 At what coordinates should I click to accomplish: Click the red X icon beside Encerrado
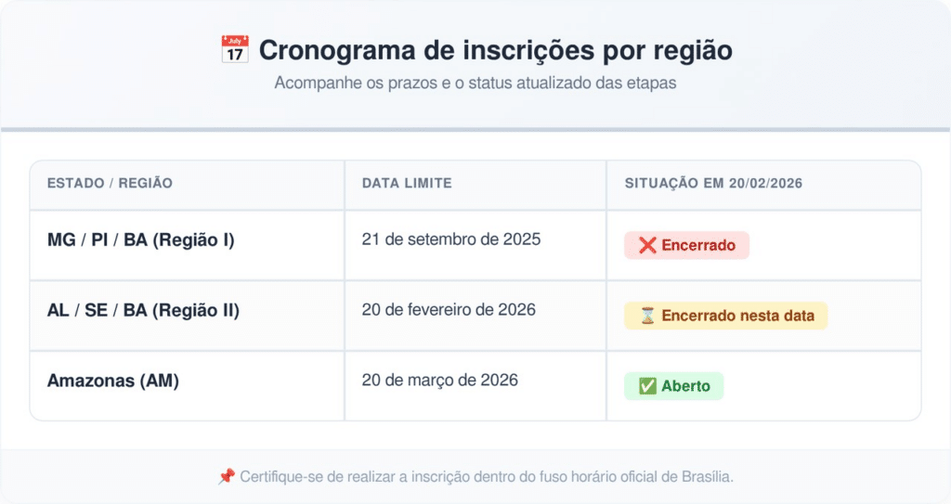coord(648,245)
